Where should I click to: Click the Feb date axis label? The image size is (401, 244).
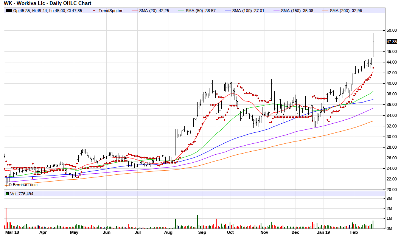click(x=354, y=233)
